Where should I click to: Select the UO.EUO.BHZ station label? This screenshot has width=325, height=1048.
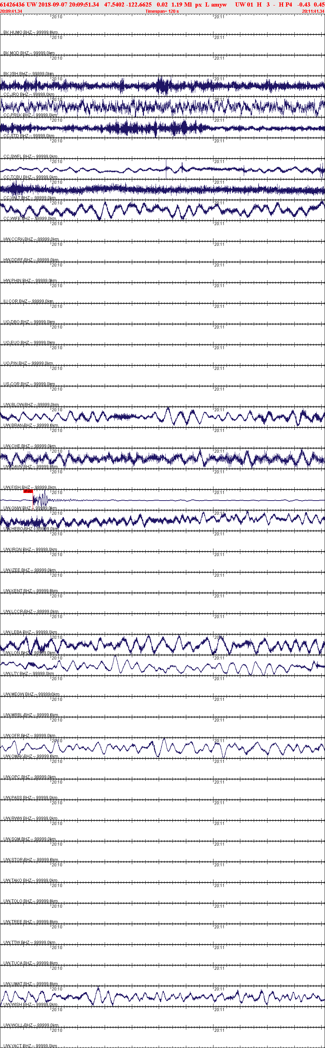tap(29, 343)
